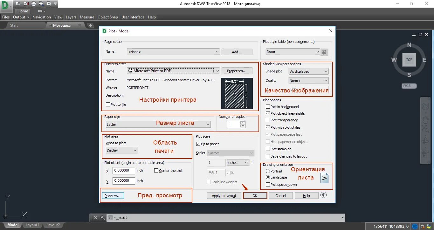434x230 pixels.
Task: Close the command line with its X icon
Action: pyautogui.click(x=96, y=218)
